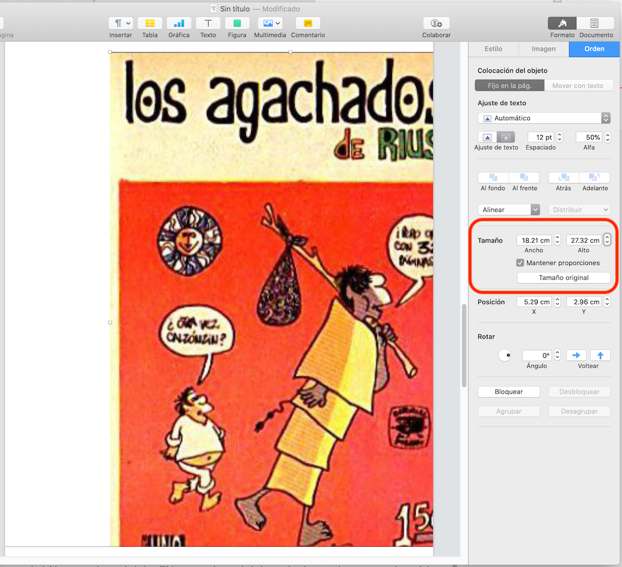This screenshot has width=622, height=567.
Task: Click the Sin título document title
Action: pos(235,8)
